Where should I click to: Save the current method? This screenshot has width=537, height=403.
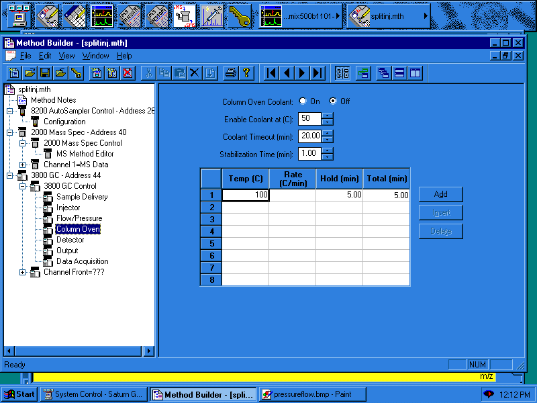pos(45,73)
